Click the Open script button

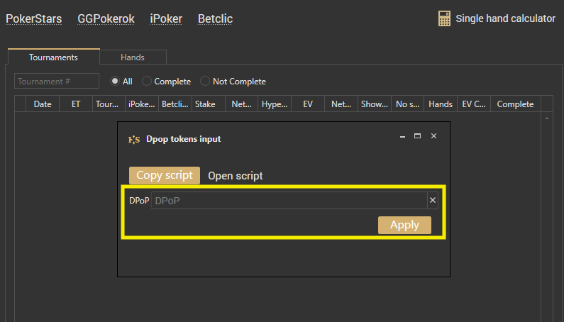pyautogui.click(x=235, y=176)
